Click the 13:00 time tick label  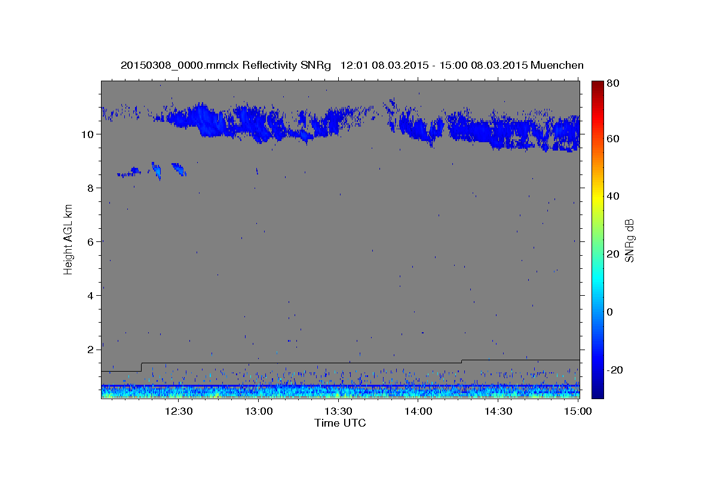259,411
